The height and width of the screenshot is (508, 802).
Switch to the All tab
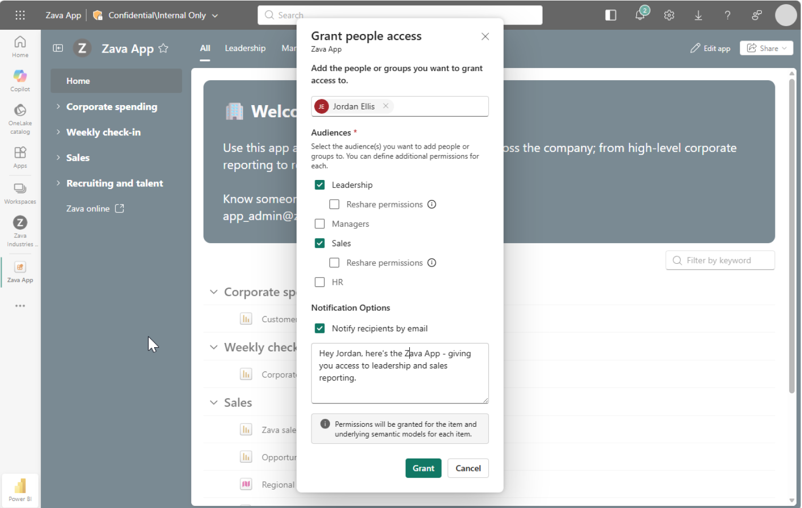coord(205,48)
